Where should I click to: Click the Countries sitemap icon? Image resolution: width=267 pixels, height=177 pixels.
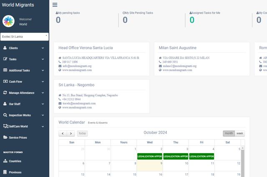tap(5, 161)
